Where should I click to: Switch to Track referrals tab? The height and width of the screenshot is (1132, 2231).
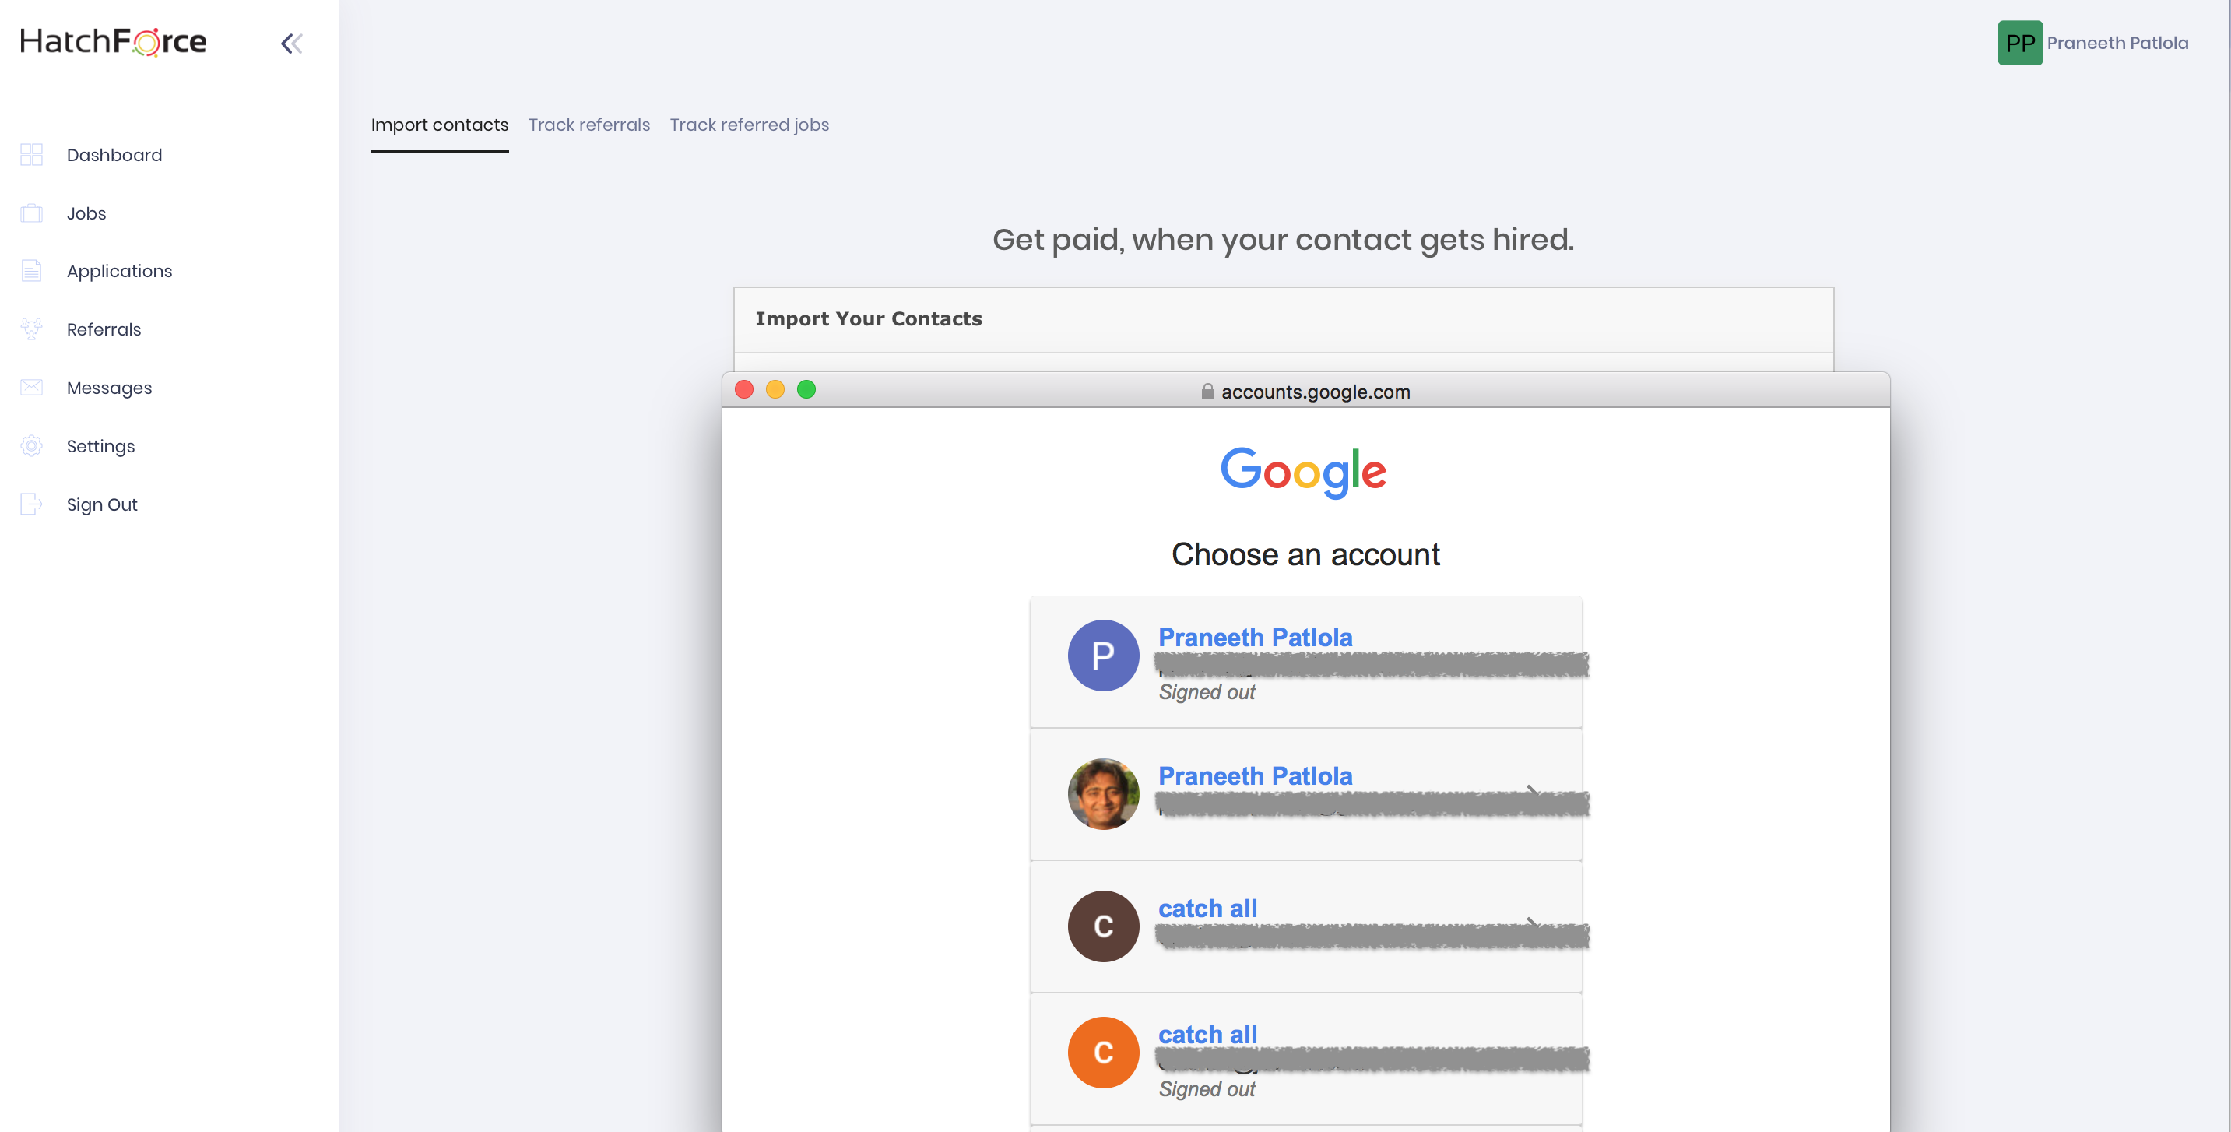589,125
